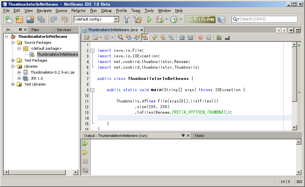Expand the Test Libraries node
Image resolution: width=305 pixels, height=187 pixels.
coord(13,84)
